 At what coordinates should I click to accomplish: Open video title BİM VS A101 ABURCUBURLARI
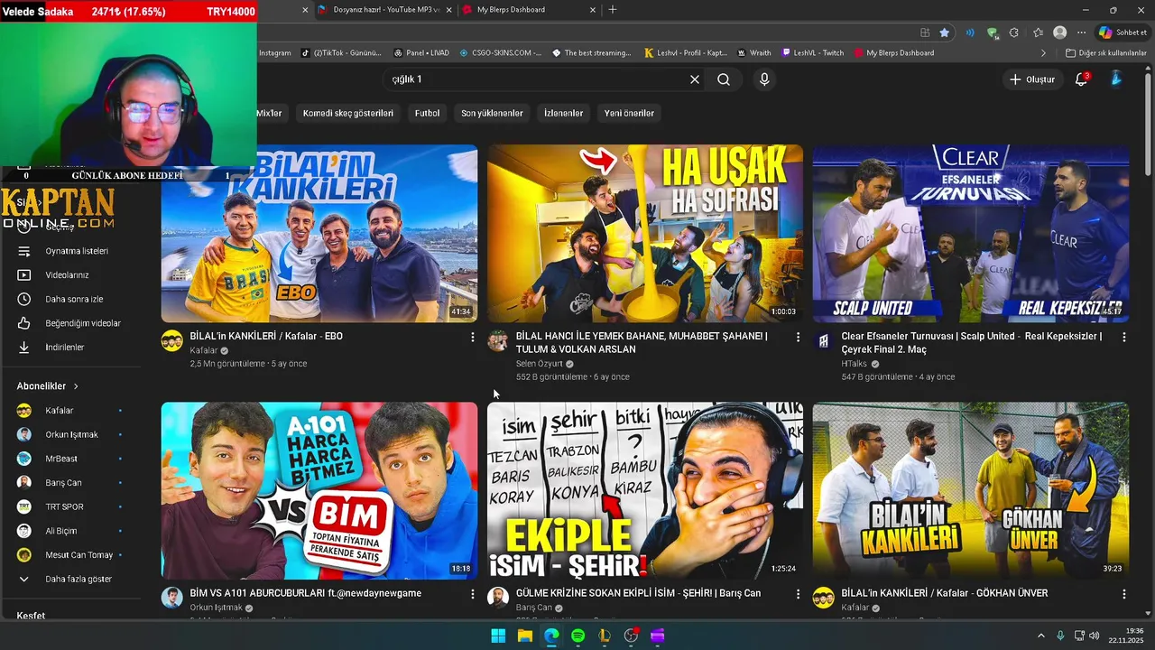(306, 593)
